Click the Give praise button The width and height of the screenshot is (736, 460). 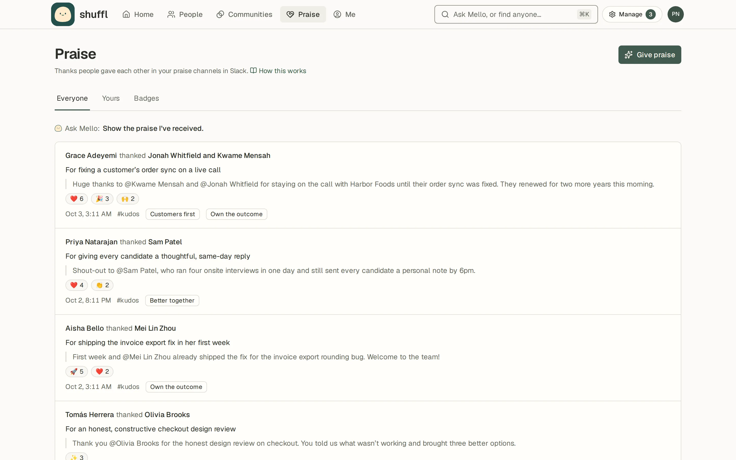(x=650, y=55)
